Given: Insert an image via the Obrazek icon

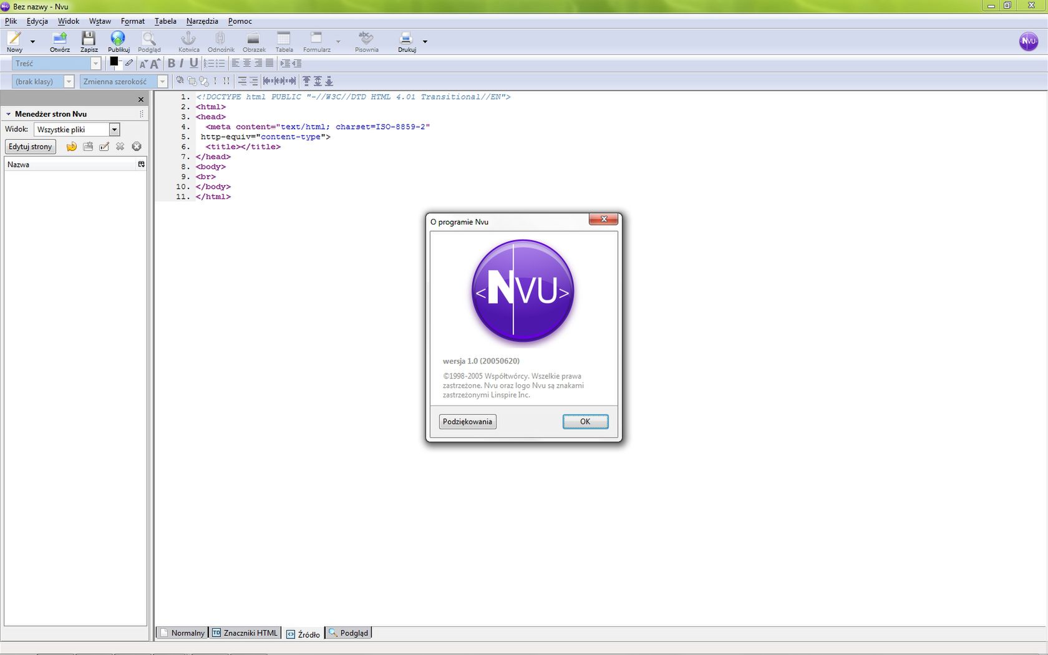Looking at the screenshot, I should click(x=253, y=42).
